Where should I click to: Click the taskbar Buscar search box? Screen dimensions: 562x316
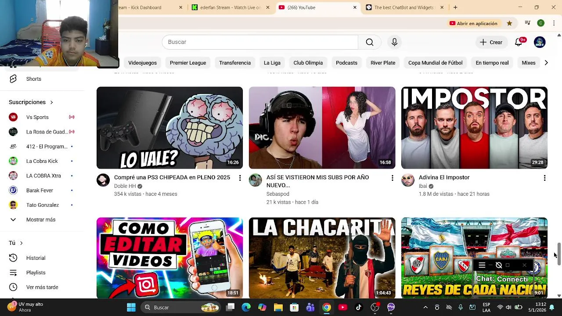[x=181, y=307]
